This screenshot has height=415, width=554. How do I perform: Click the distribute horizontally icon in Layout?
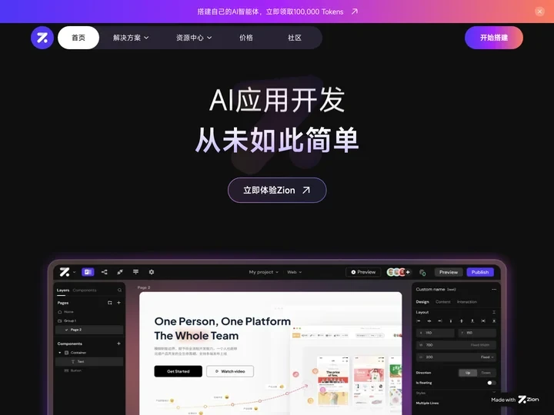(x=483, y=321)
